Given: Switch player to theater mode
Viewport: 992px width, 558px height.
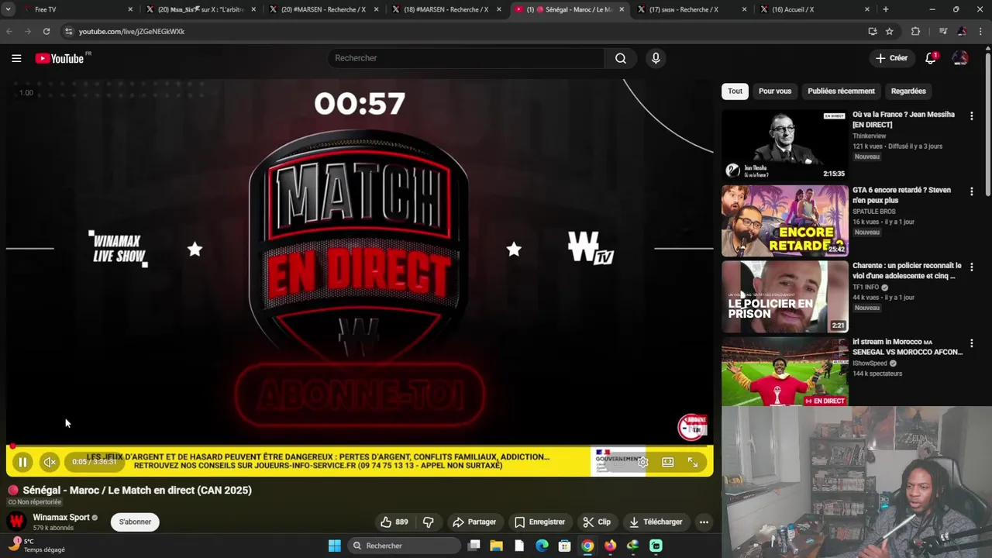Looking at the screenshot, I should 667,462.
